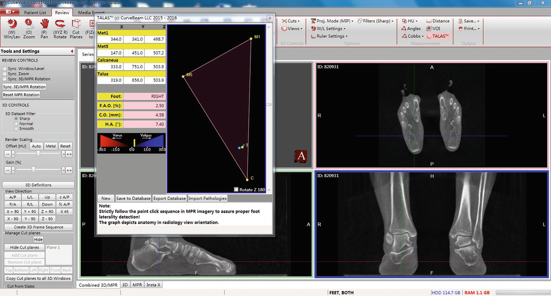
Task: Switch to the Insta X tab
Action: [153, 285]
